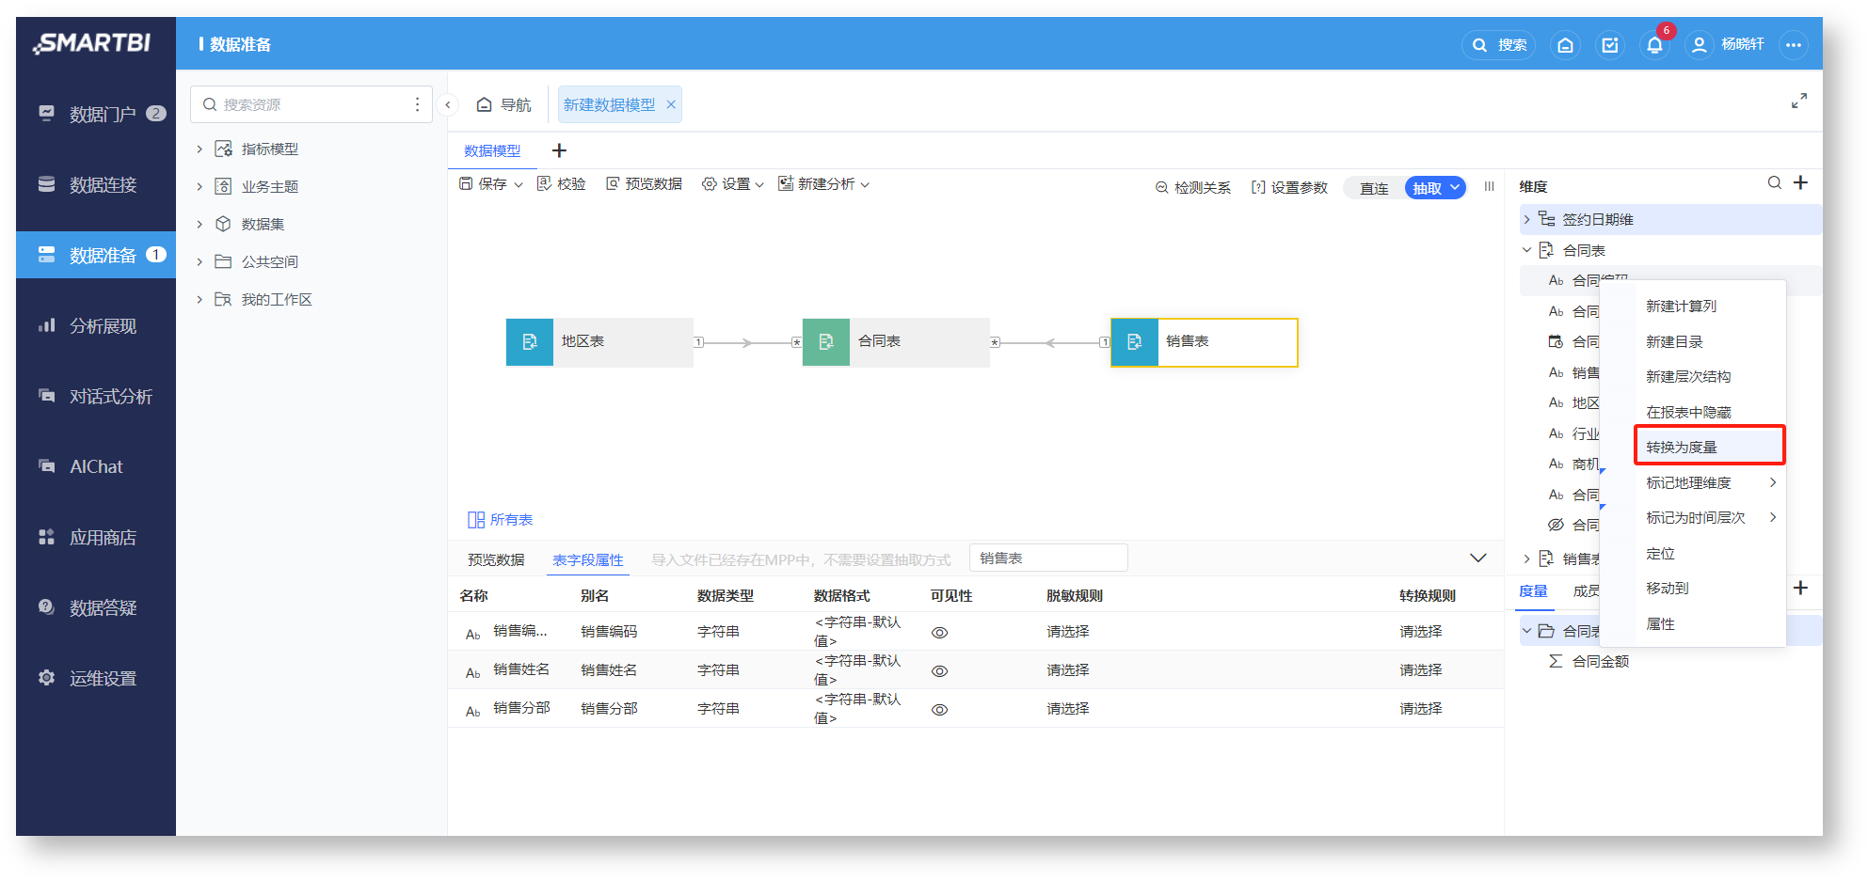1868x881 pixels.
Task: Open 应用商店 in sidebar
Action: [x=96, y=537]
